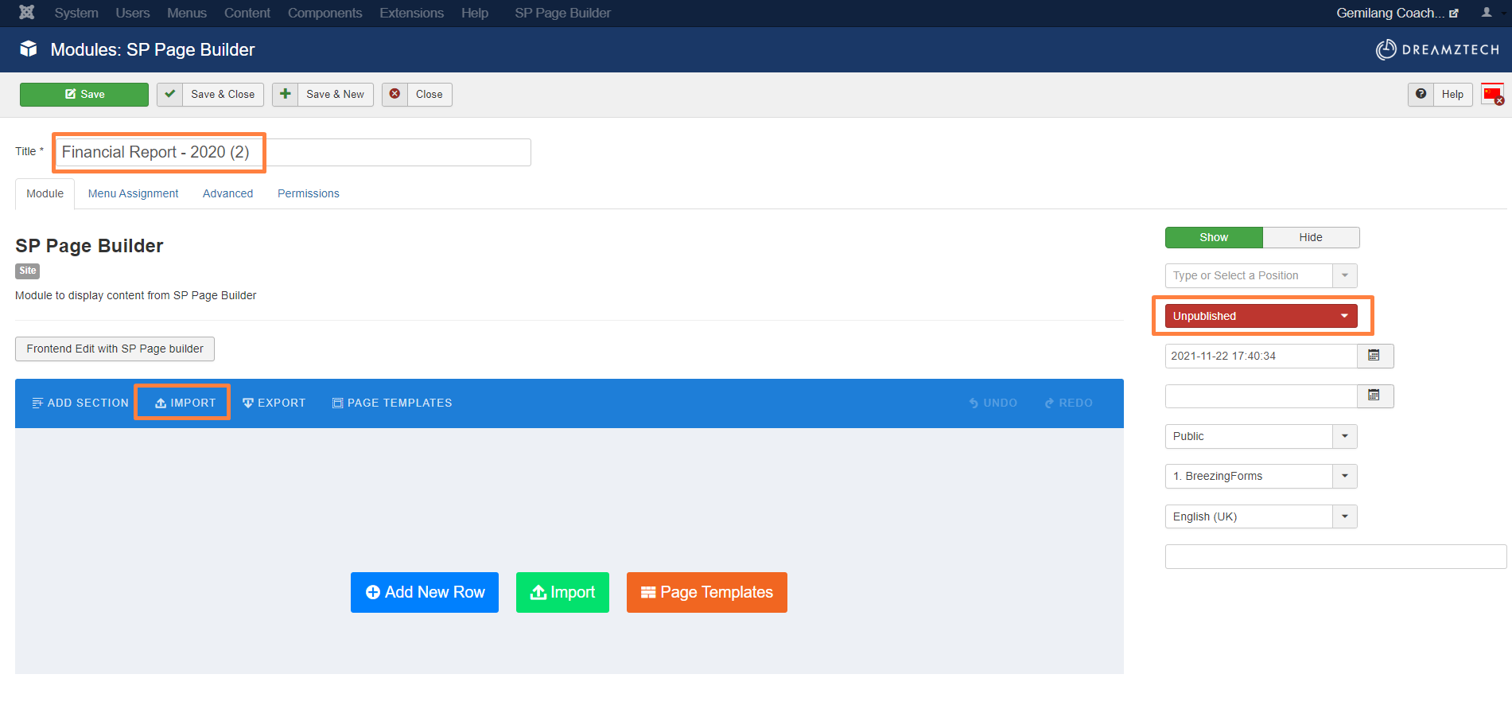Click the green checkmark Save & Close icon

point(169,94)
